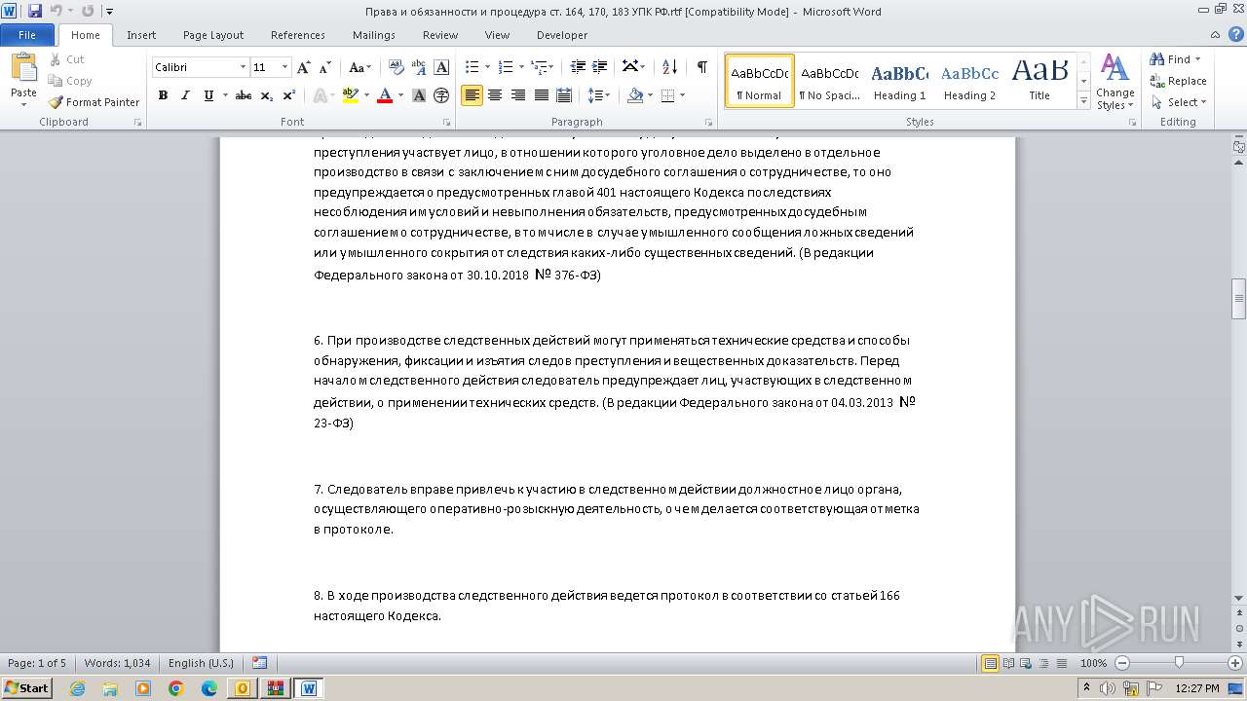Justify paragraph text
The image size is (1247, 701).
542,95
